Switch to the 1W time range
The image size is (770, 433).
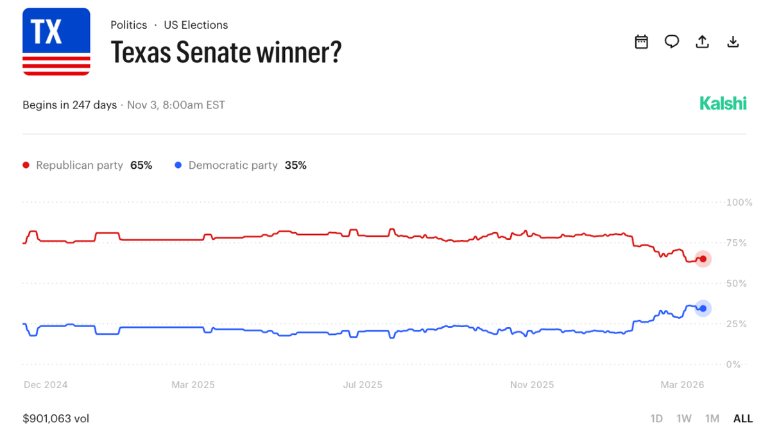click(684, 418)
